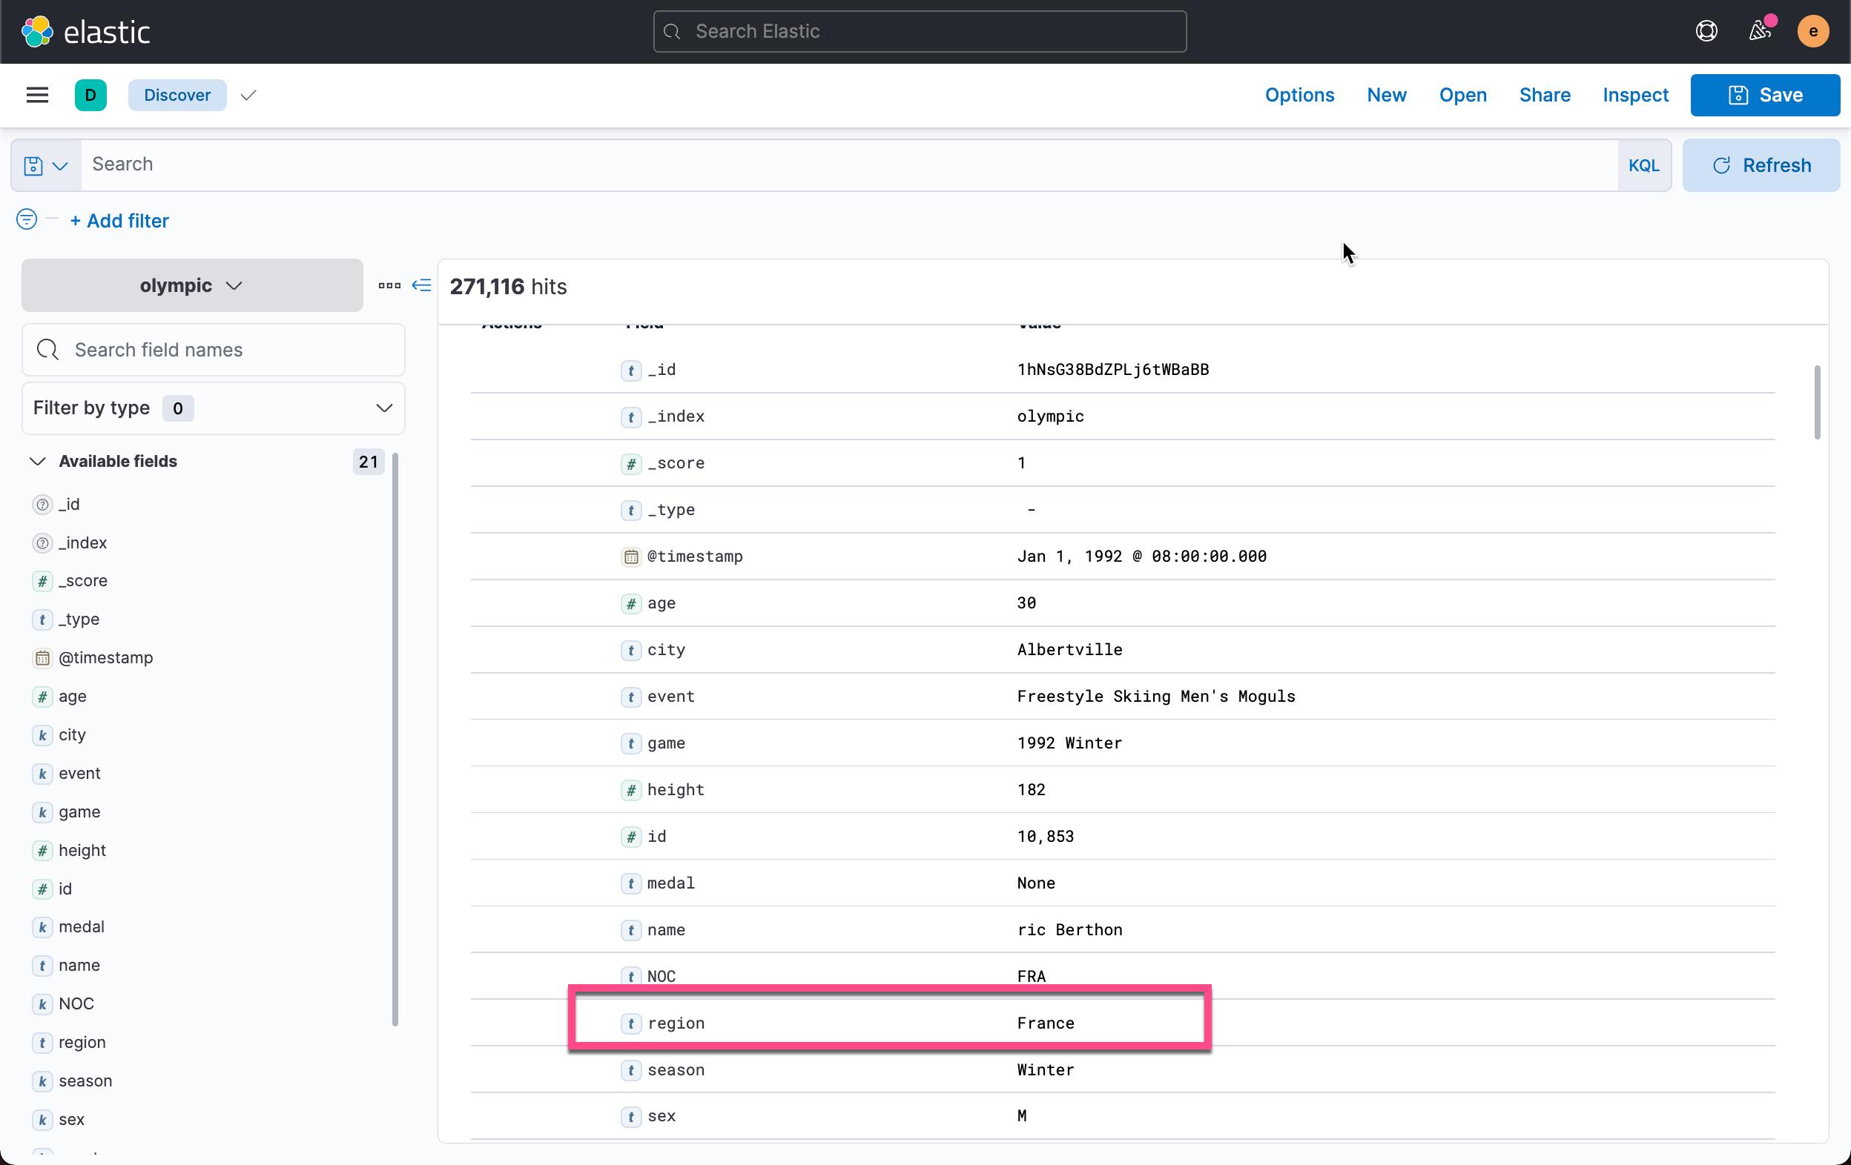The image size is (1851, 1165).
Task: Click the text icon beside name in sidebar
Action: (x=42, y=966)
